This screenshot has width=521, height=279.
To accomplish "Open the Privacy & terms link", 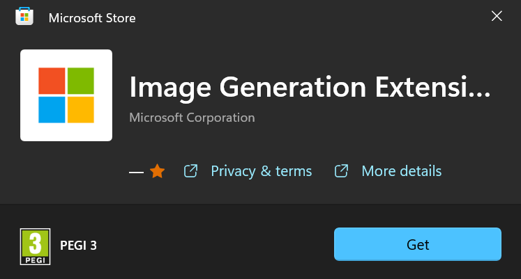I will [x=261, y=171].
